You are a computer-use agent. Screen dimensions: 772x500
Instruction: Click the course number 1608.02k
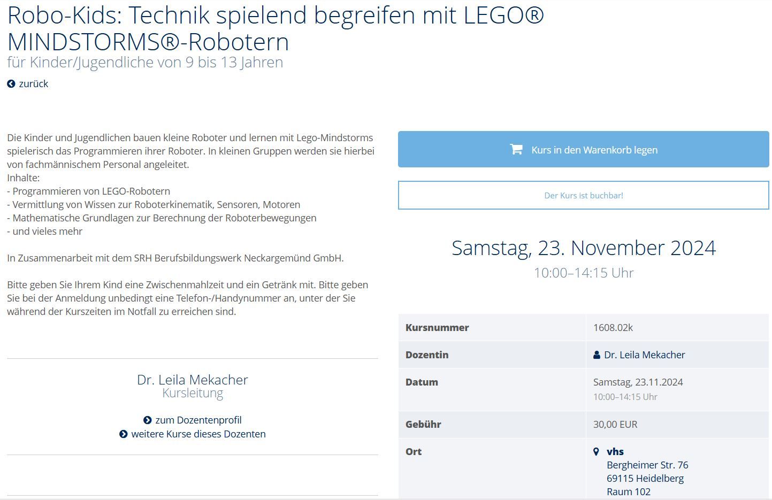pos(613,328)
